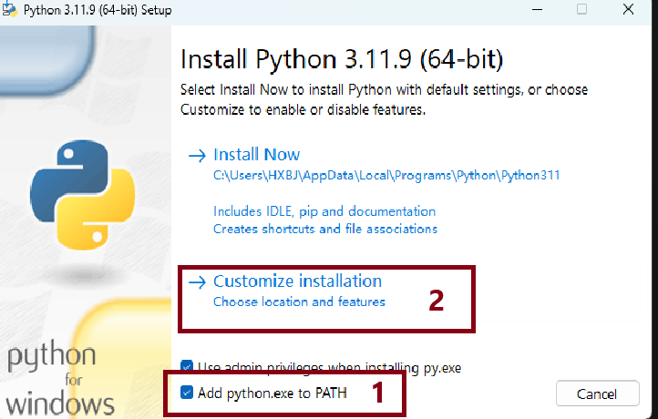Screen dimensions: 658x419
Task: Click the "Install Python 3.11.9 (64-bit)" heading
Action: tap(342, 60)
